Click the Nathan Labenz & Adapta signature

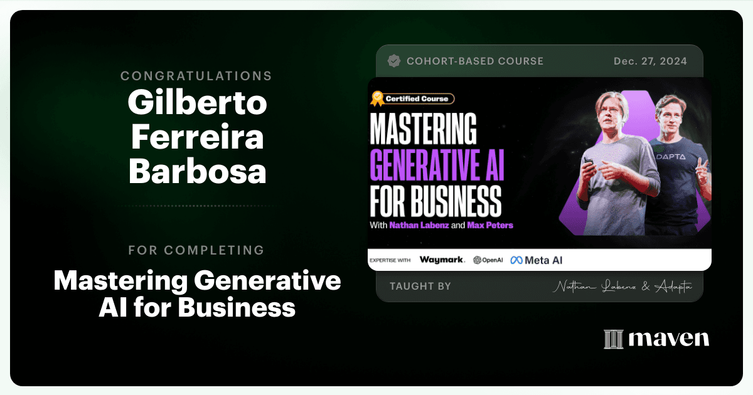coord(622,286)
